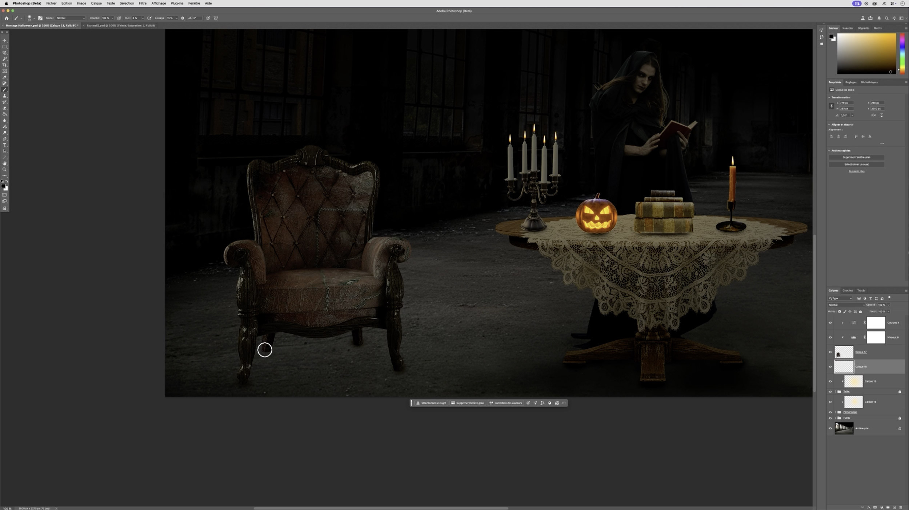Viewport: 909px width, 510px height.
Task: Switch to the Couches tab
Action: [848, 290]
